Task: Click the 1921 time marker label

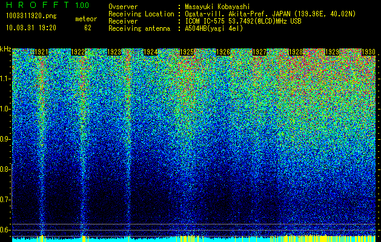Action: pos(41,52)
